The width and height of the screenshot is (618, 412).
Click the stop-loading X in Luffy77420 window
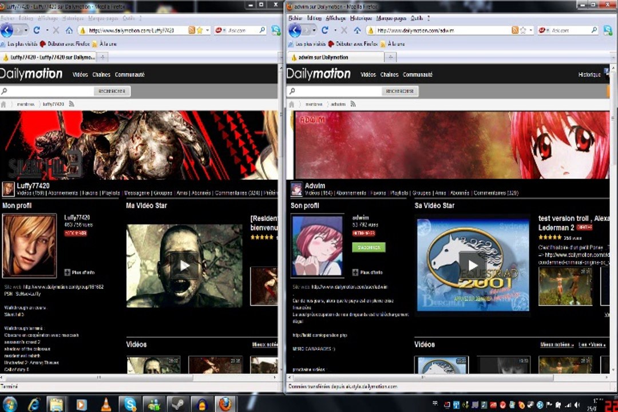[x=56, y=30]
